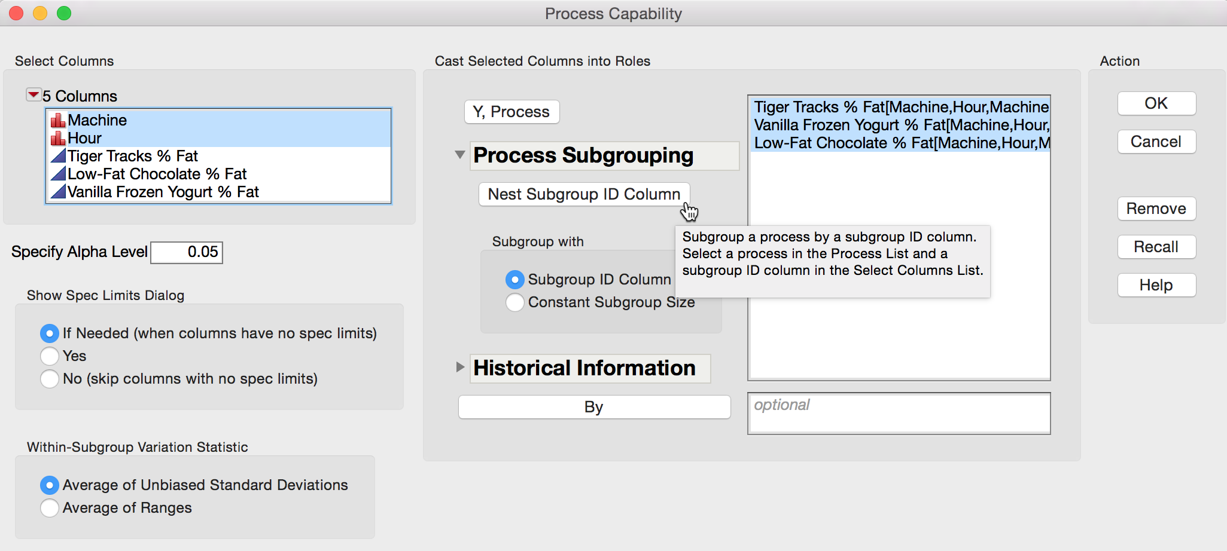Open the red triangle menu for 5 Columns
Viewport: 1227px width, 551px height.
tap(34, 95)
